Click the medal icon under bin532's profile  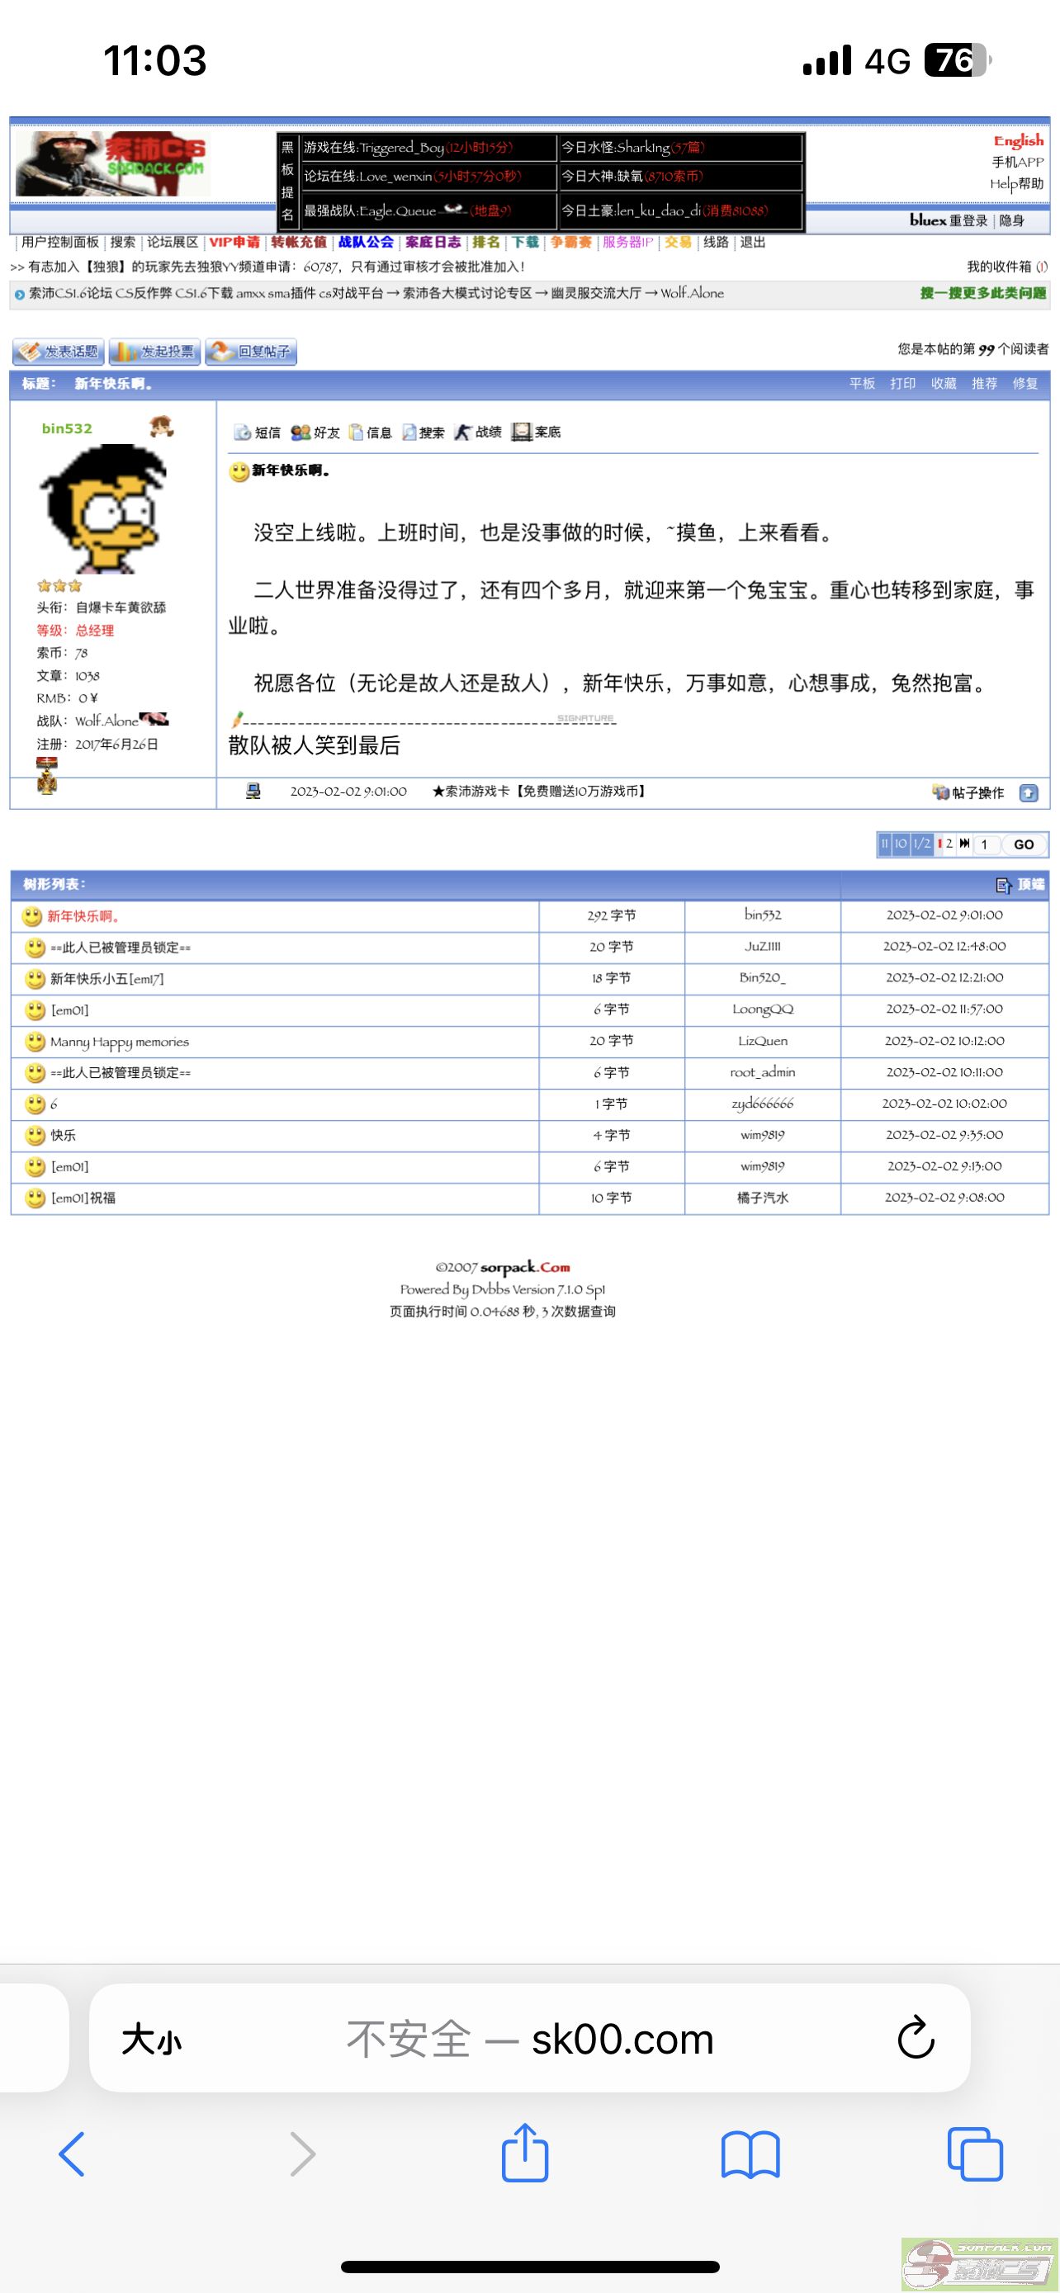click(x=47, y=776)
